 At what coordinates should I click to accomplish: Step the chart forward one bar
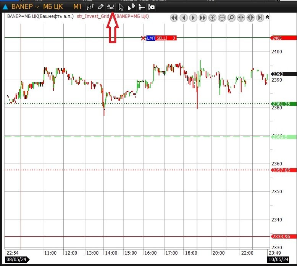coord(193,18)
